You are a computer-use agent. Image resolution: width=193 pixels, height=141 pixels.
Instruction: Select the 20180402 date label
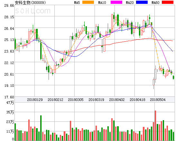tap(117, 100)
